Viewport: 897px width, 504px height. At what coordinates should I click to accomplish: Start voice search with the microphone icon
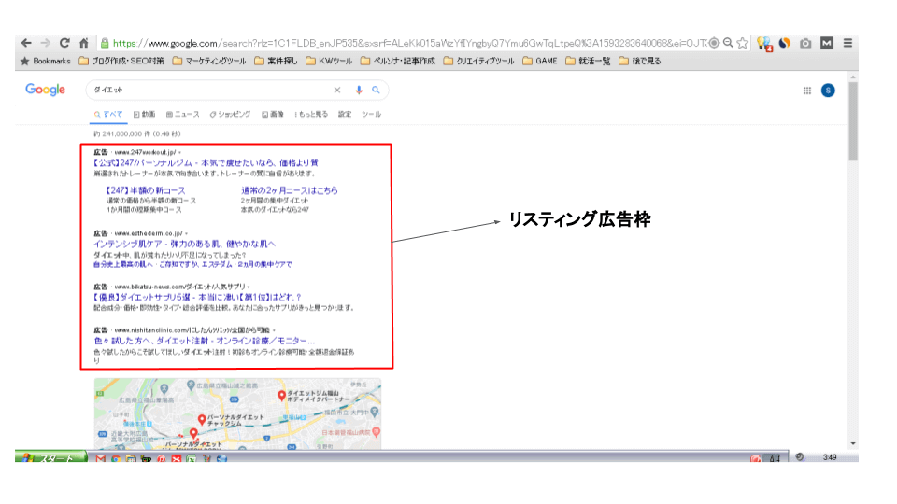click(x=358, y=91)
